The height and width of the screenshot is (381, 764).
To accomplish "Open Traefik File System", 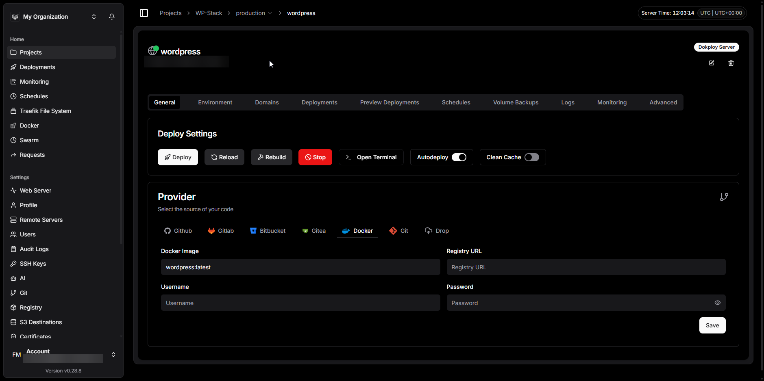I will (61, 111).
